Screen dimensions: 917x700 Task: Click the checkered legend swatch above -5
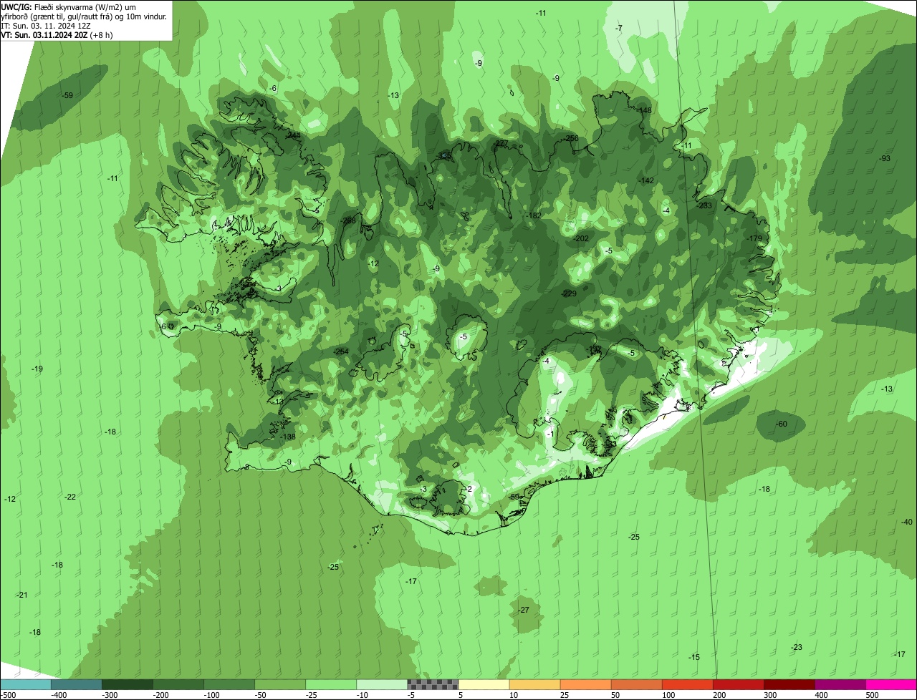pos(432,684)
